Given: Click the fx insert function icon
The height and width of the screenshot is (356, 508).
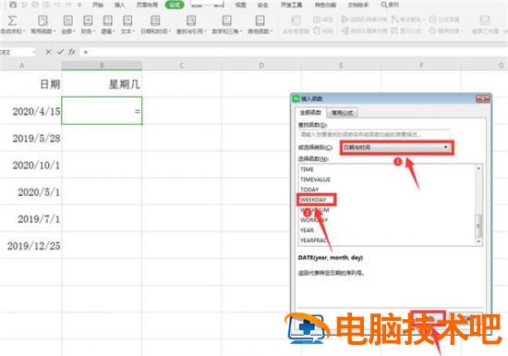Looking at the screenshot, I should point(72,52).
